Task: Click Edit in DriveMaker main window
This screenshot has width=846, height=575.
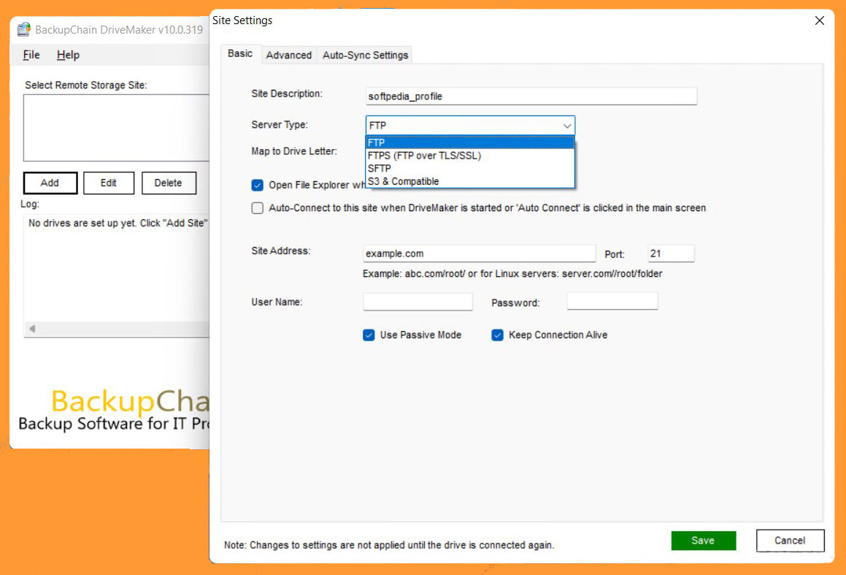Action: coord(109,183)
